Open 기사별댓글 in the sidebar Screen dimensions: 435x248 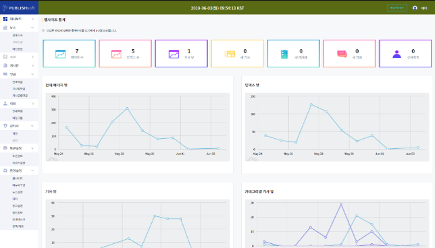coord(19,89)
